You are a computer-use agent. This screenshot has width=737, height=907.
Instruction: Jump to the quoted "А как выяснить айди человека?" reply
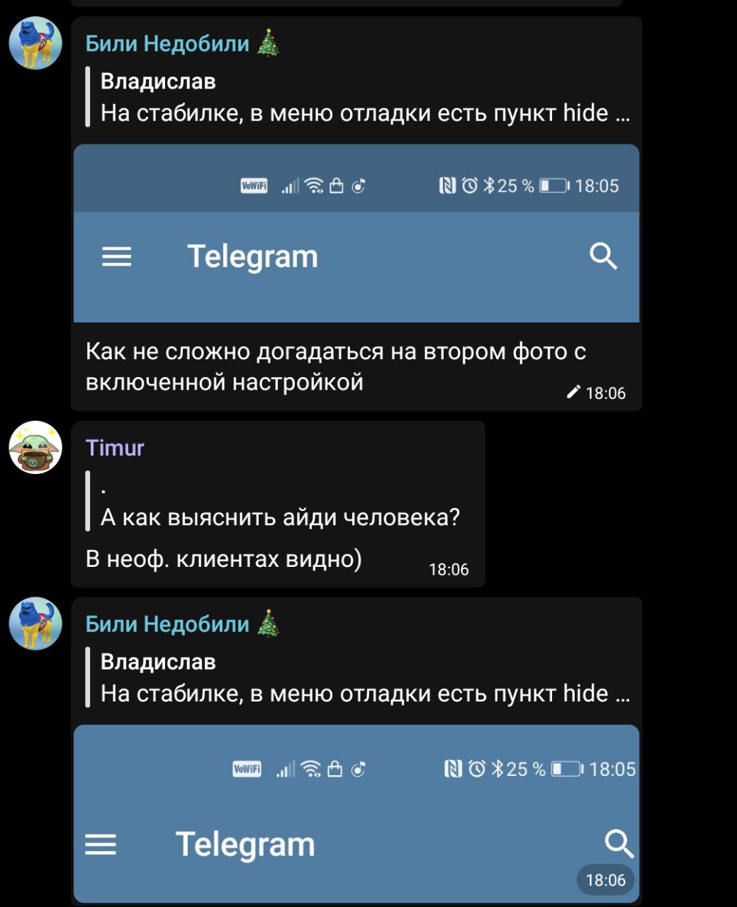(273, 501)
